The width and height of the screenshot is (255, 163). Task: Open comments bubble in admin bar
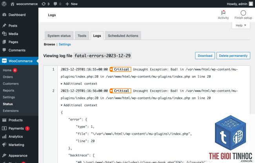point(55,4)
